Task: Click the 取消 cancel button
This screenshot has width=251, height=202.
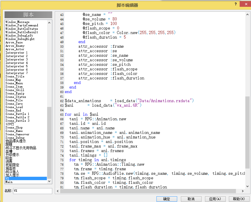Action: (x=191, y=199)
